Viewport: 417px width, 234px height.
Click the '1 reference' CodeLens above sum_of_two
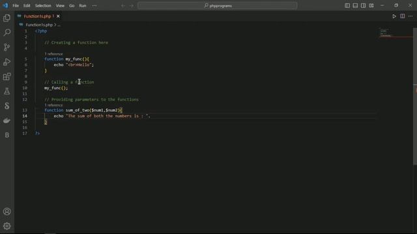(53, 105)
